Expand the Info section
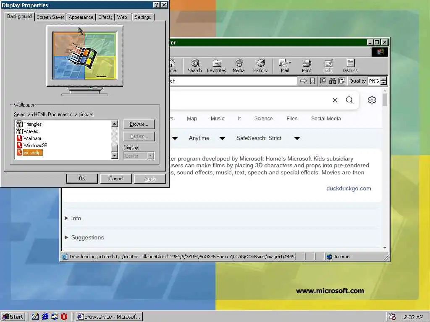430x322 pixels. click(73, 218)
